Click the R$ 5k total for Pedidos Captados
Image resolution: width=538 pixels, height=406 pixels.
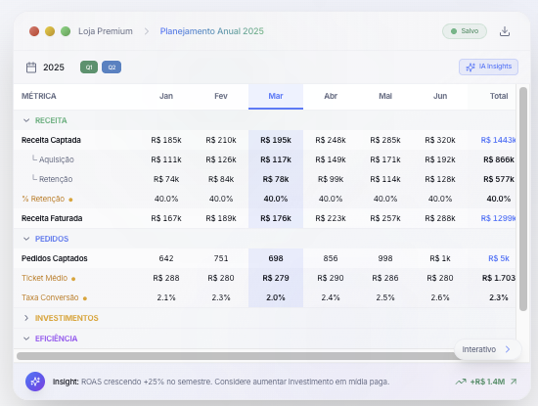tap(499, 258)
